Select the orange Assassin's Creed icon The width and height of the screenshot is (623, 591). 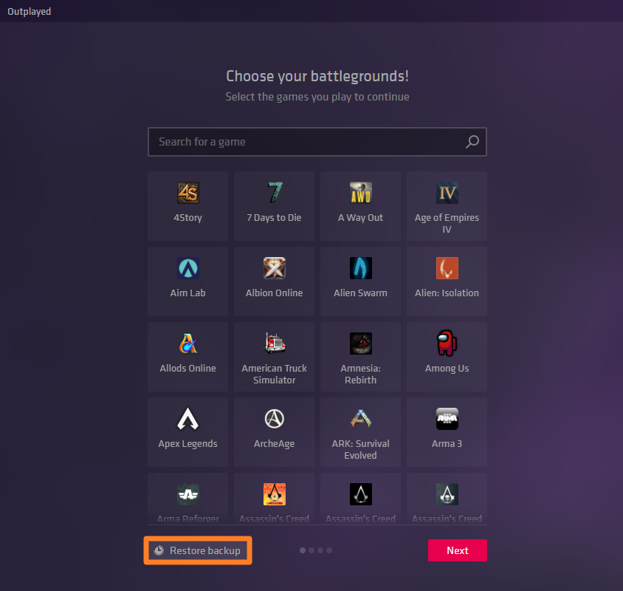pos(274,494)
